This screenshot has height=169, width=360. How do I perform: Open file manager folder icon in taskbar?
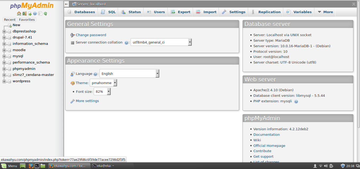(43, 166)
